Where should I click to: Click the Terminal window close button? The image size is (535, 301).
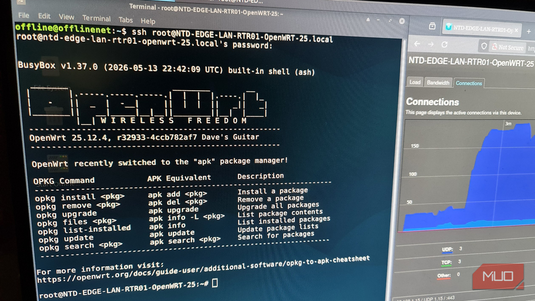click(402, 21)
